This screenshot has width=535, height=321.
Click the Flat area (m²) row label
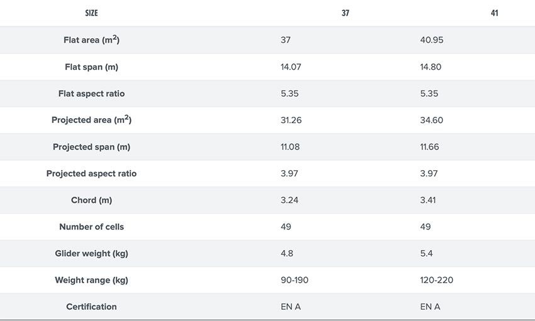tap(91, 40)
